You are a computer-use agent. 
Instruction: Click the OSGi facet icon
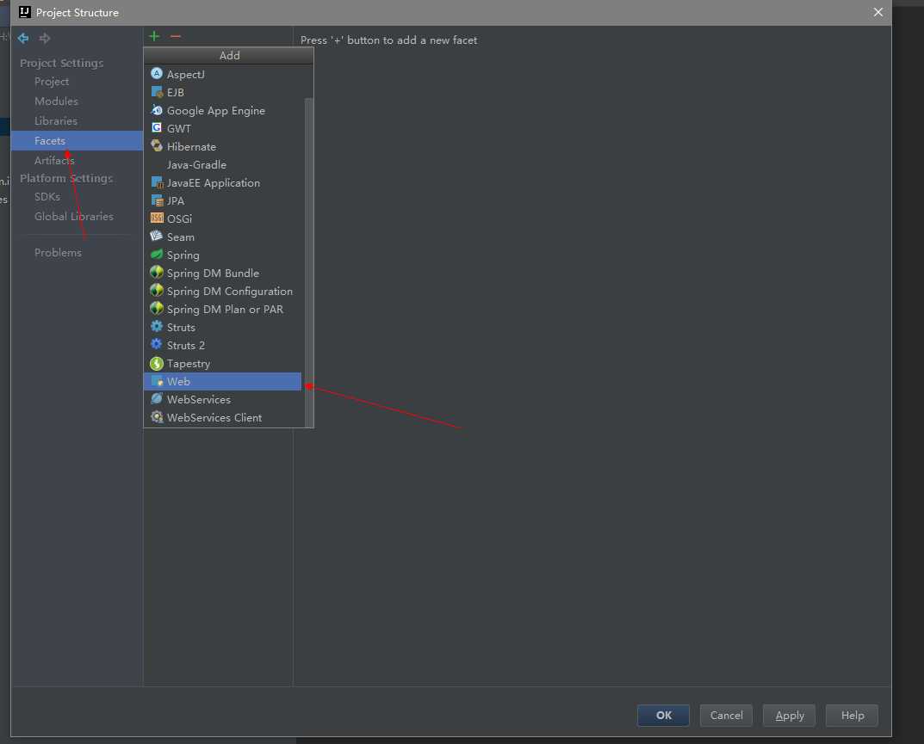click(x=157, y=218)
